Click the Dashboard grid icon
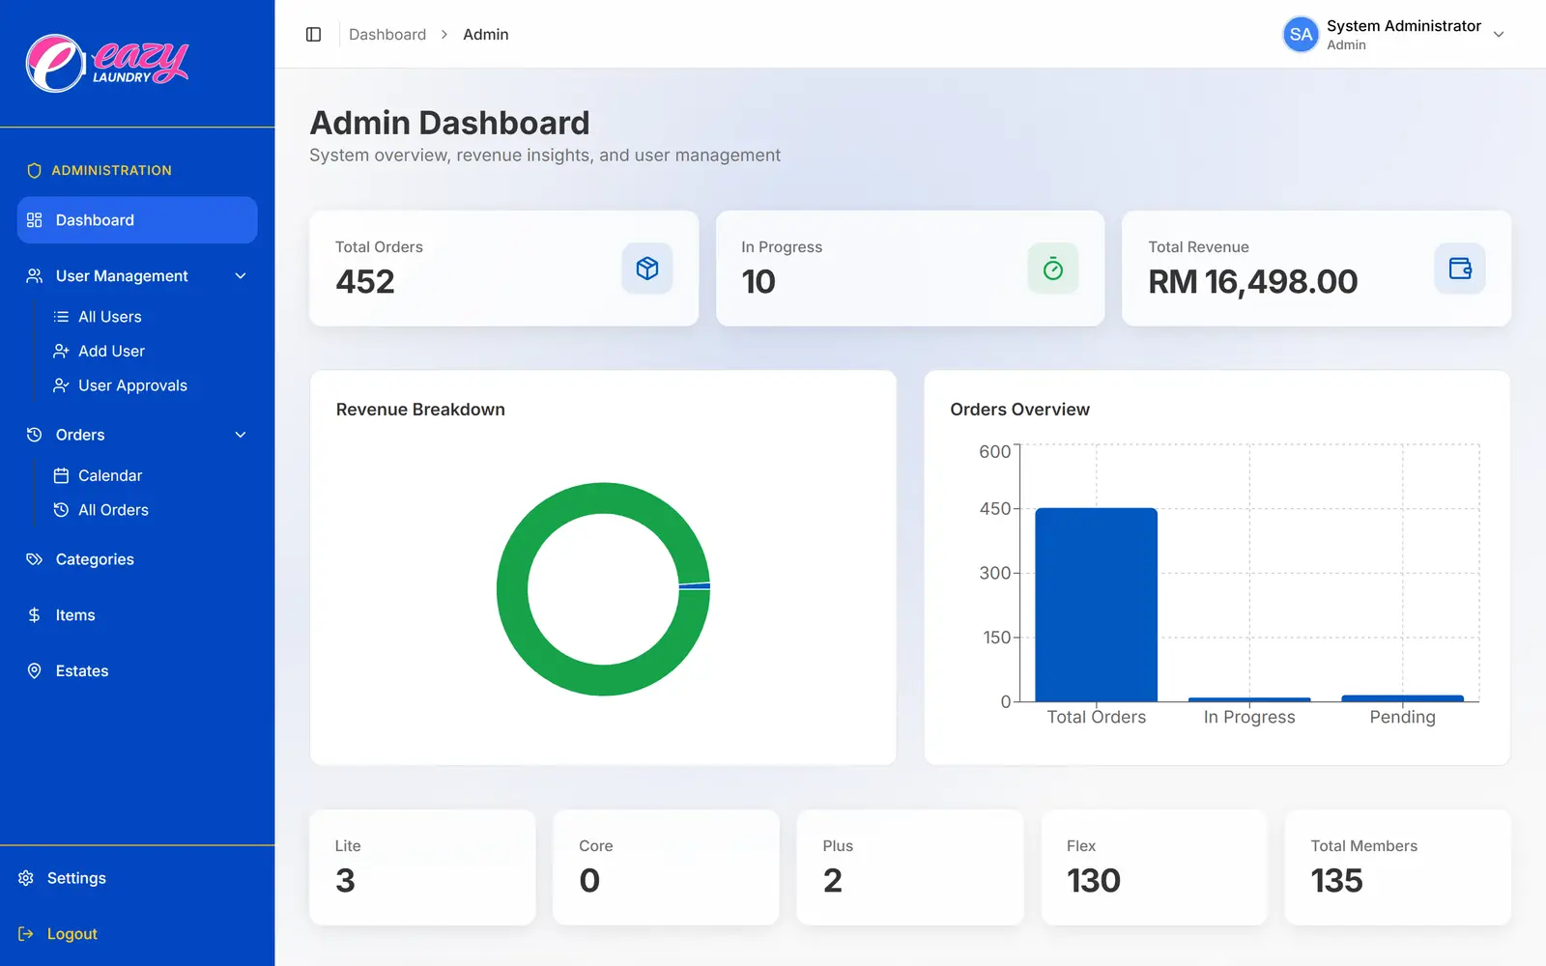The image size is (1546, 966). [x=35, y=220]
